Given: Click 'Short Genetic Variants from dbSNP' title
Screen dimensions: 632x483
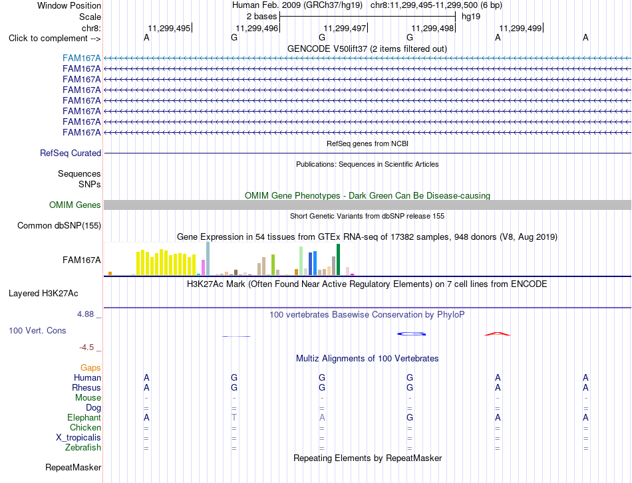Looking at the screenshot, I should pos(367,216).
